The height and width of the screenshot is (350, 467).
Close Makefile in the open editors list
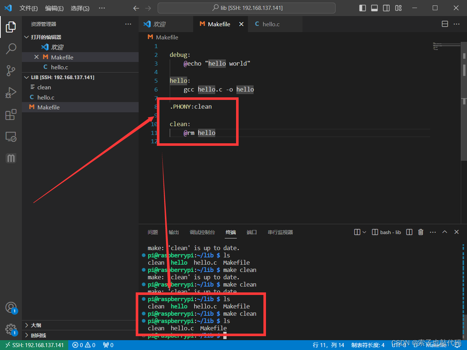pos(36,57)
